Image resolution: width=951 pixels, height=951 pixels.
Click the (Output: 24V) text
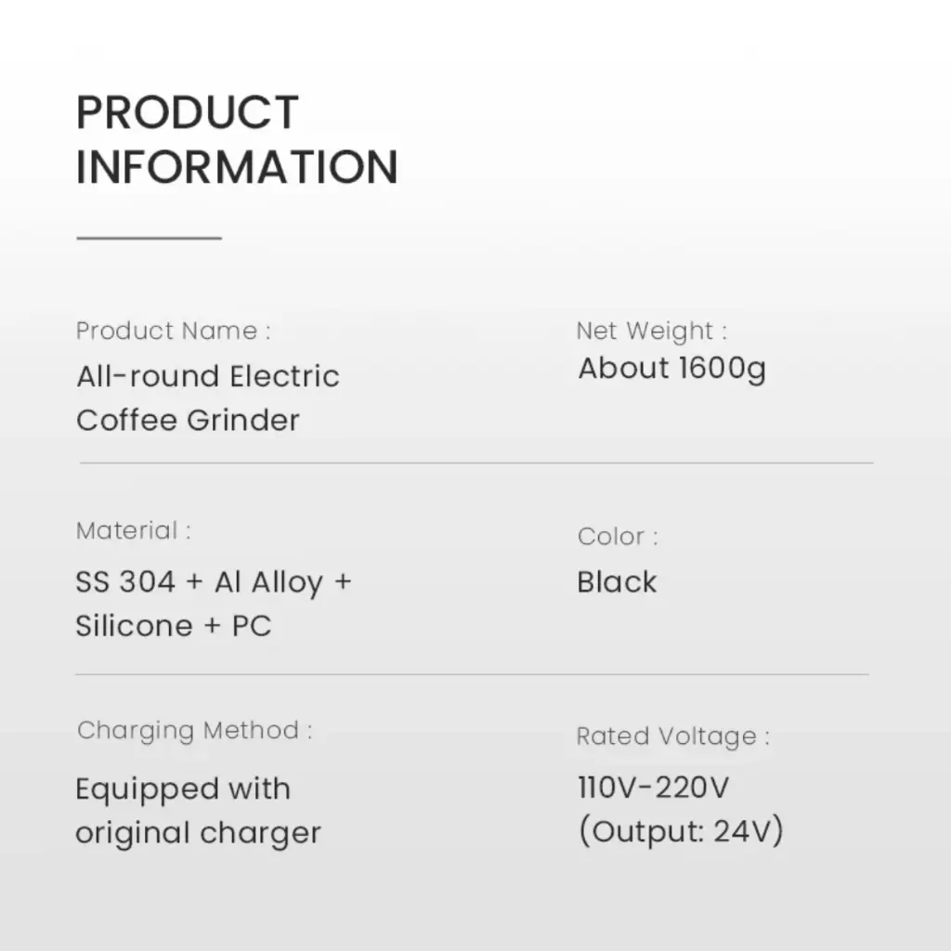[681, 831]
